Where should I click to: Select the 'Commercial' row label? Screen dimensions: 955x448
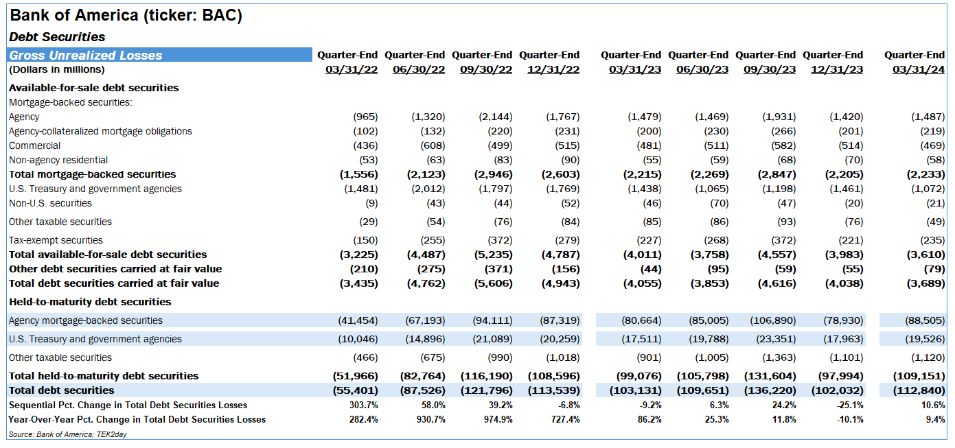coord(34,145)
